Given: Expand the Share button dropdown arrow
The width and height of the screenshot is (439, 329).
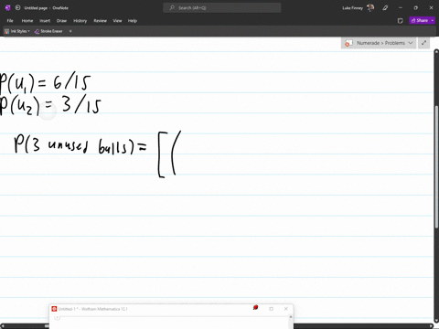Looking at the screenshot, I should click(433, 20).
